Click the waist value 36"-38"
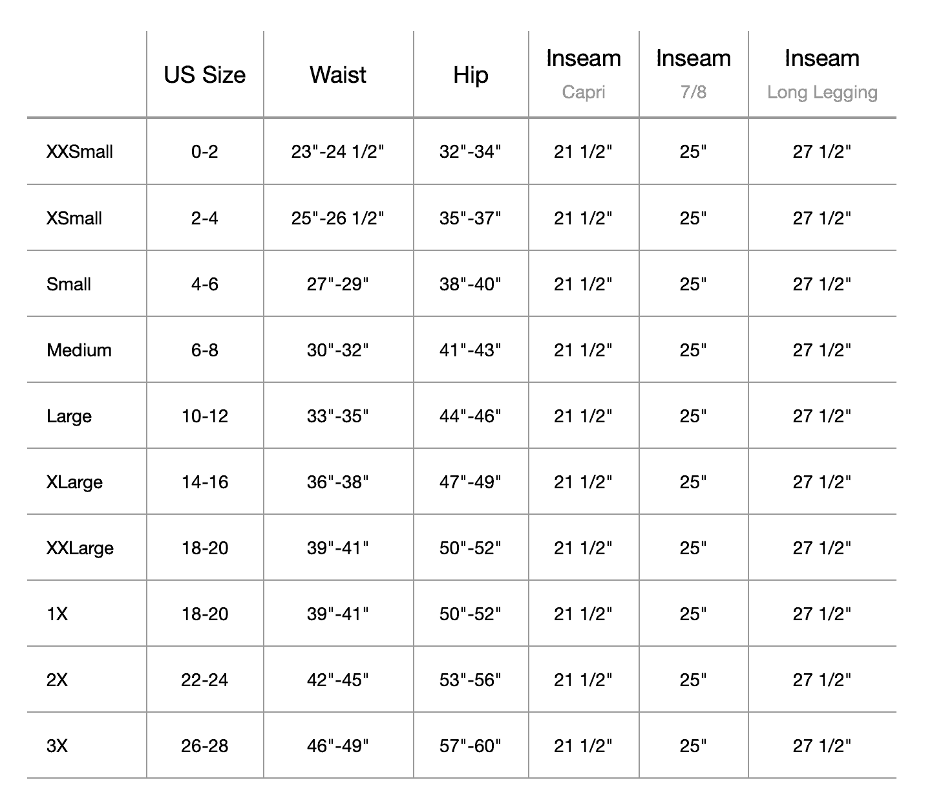Screen dimensions: 932x789 click(x=338, y=482)
